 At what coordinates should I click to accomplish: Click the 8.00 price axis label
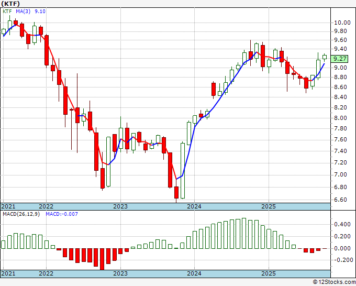[x=340, y=118]
